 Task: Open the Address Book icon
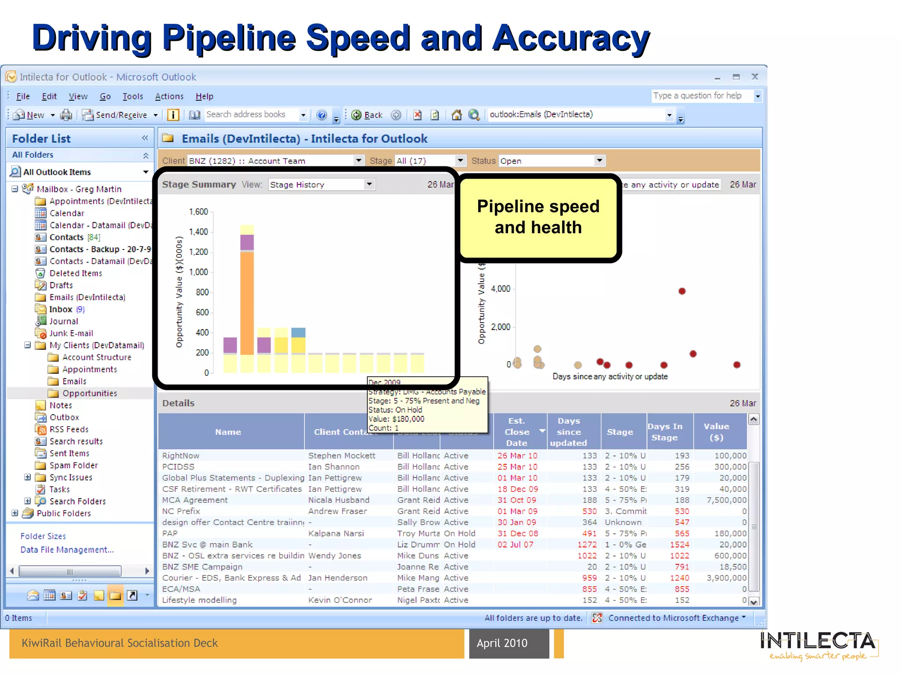pyautogui.click(x=194, y=115)
